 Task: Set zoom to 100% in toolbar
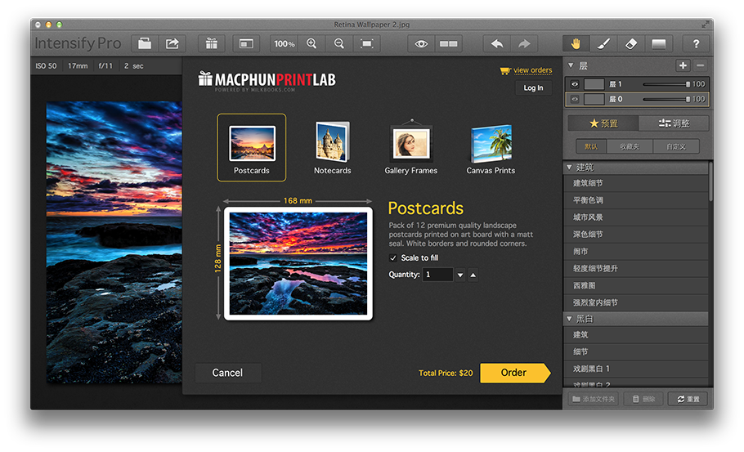pos(285,43)
